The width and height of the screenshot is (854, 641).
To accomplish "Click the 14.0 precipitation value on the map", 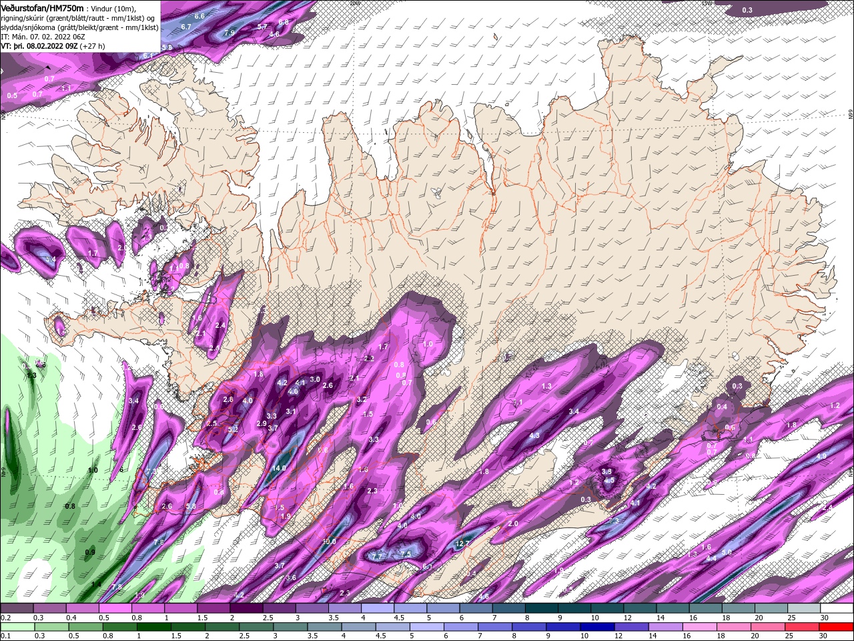I will click(279, 468).
